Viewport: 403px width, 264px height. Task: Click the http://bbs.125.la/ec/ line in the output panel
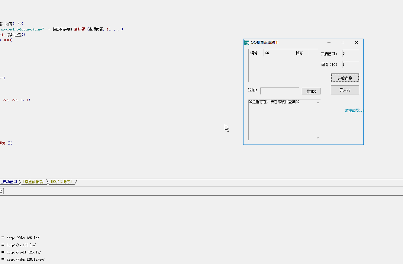coord(26,259)
